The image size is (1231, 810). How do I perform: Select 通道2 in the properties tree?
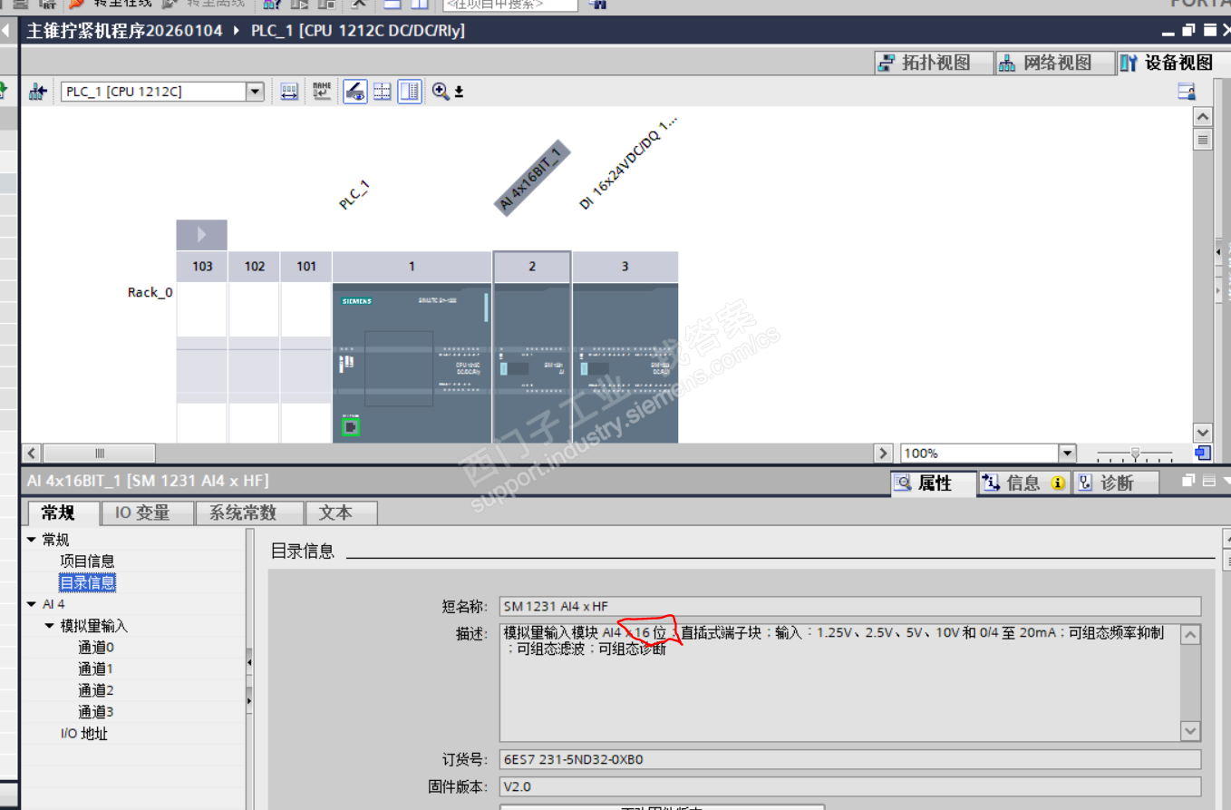(x=96, y=691)
